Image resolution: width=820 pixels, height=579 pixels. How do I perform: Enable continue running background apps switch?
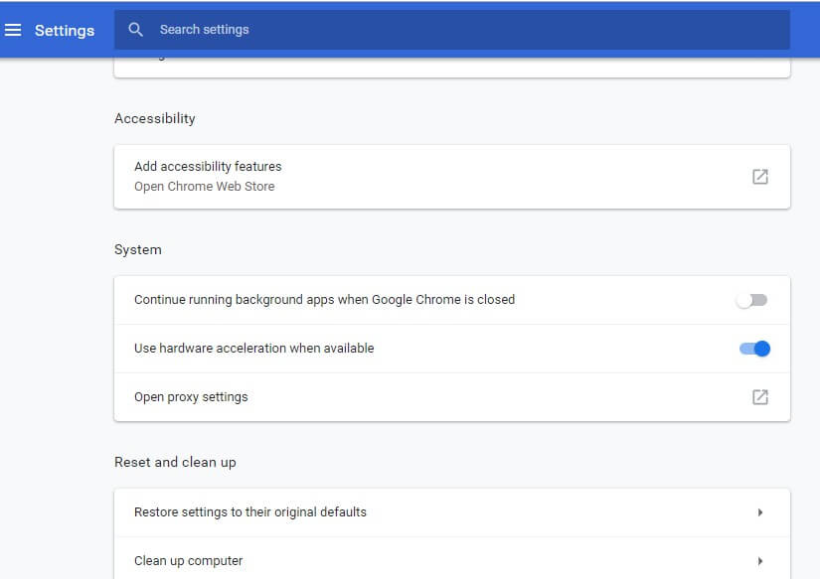coord(752,300)
